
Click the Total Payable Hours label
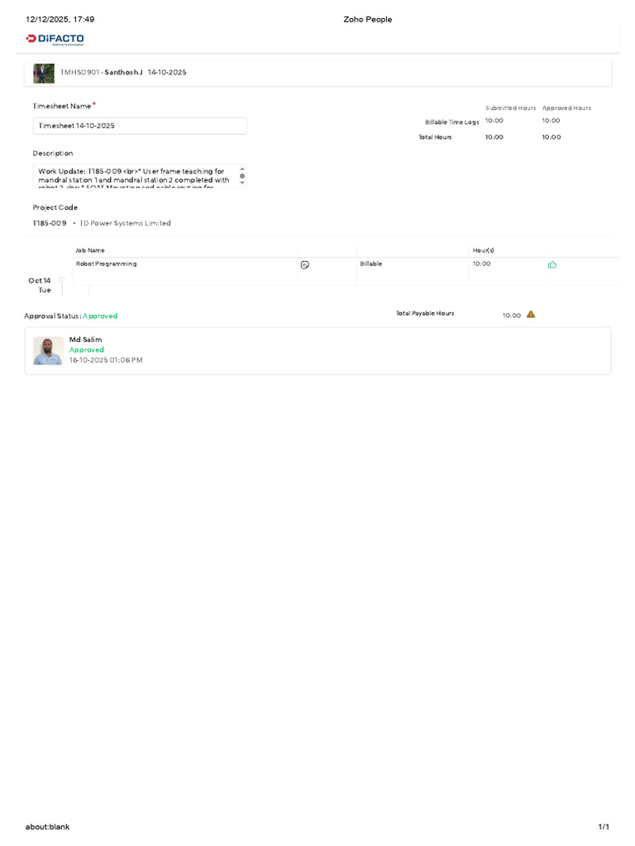[x=425, y=313]
